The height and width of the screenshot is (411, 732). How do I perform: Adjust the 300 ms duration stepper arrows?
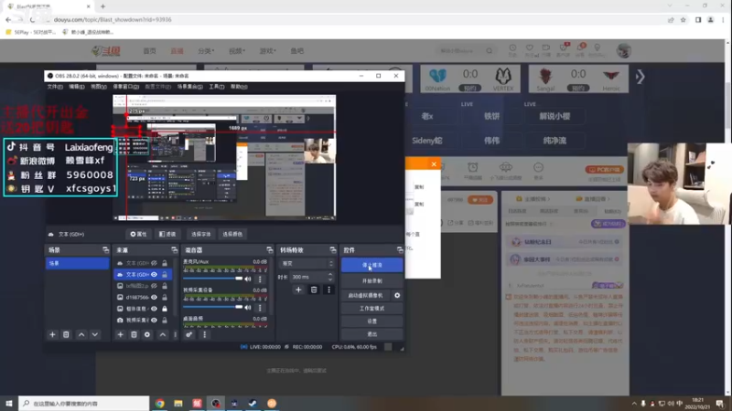[330, 277]
